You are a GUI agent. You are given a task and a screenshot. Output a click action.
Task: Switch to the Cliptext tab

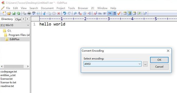18,19
